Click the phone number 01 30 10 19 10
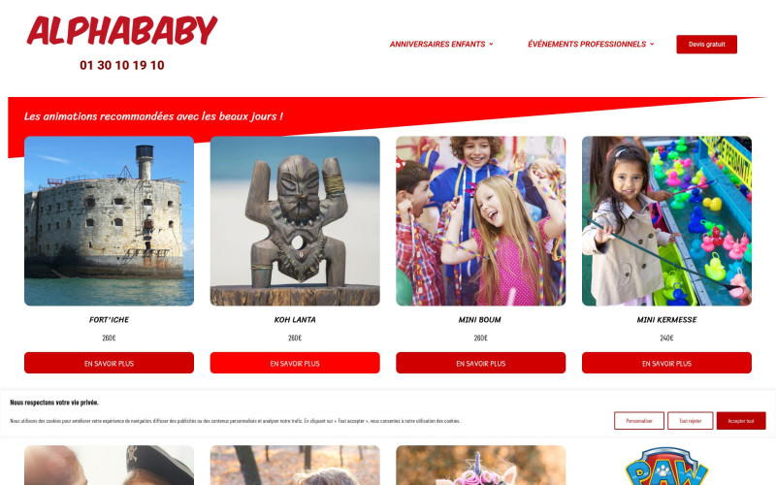 click(122, 65)
